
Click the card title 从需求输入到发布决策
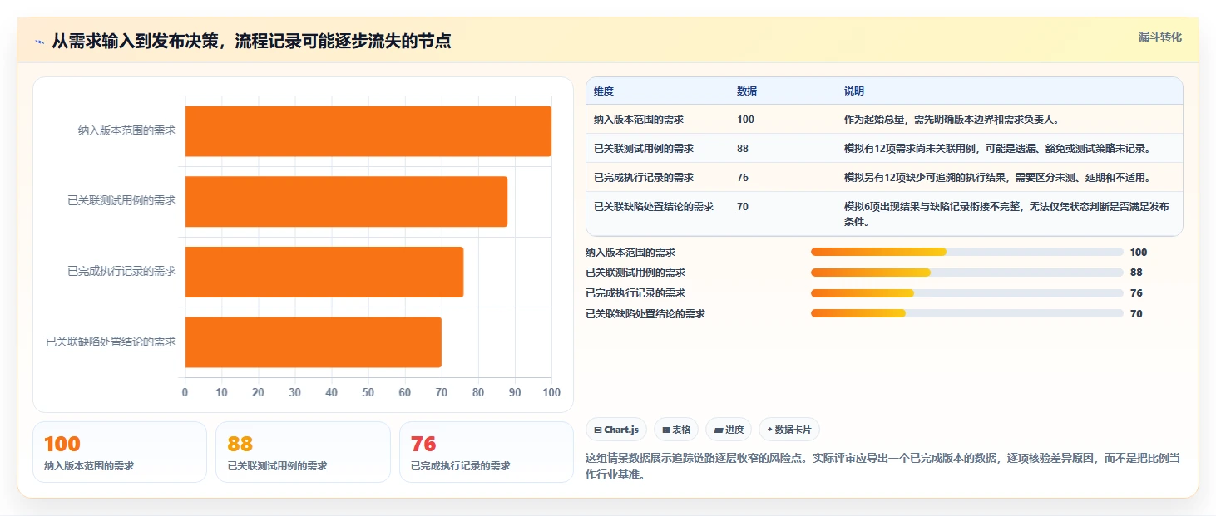click(x=251, y=41)
